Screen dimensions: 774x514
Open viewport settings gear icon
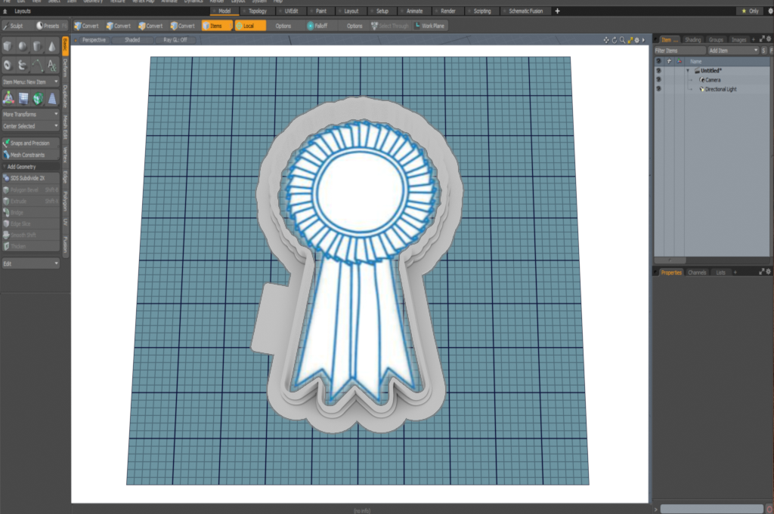click(x=636, y=40)
